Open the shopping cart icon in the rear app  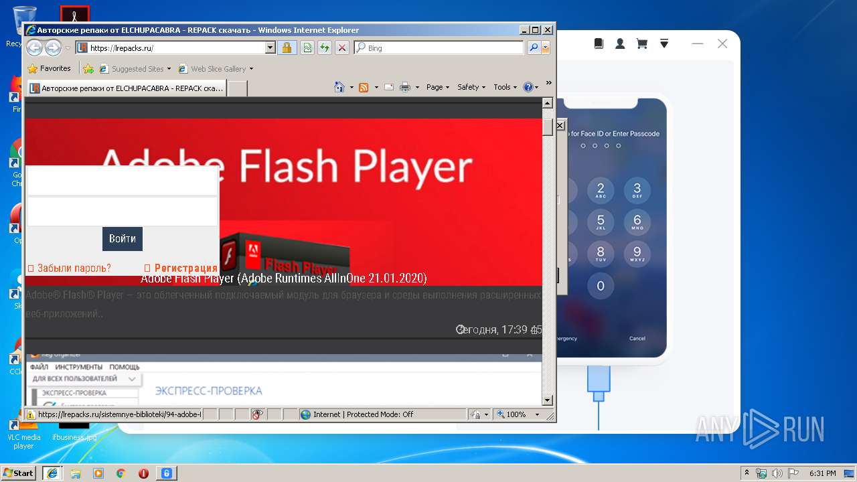tap(641, 44)
